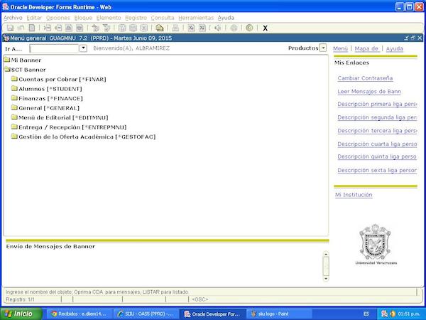Image resolution: width=426 pixels, height=320 pixels.
Task: Click the Mi Banner folder icon
Action: coord(6,60)
